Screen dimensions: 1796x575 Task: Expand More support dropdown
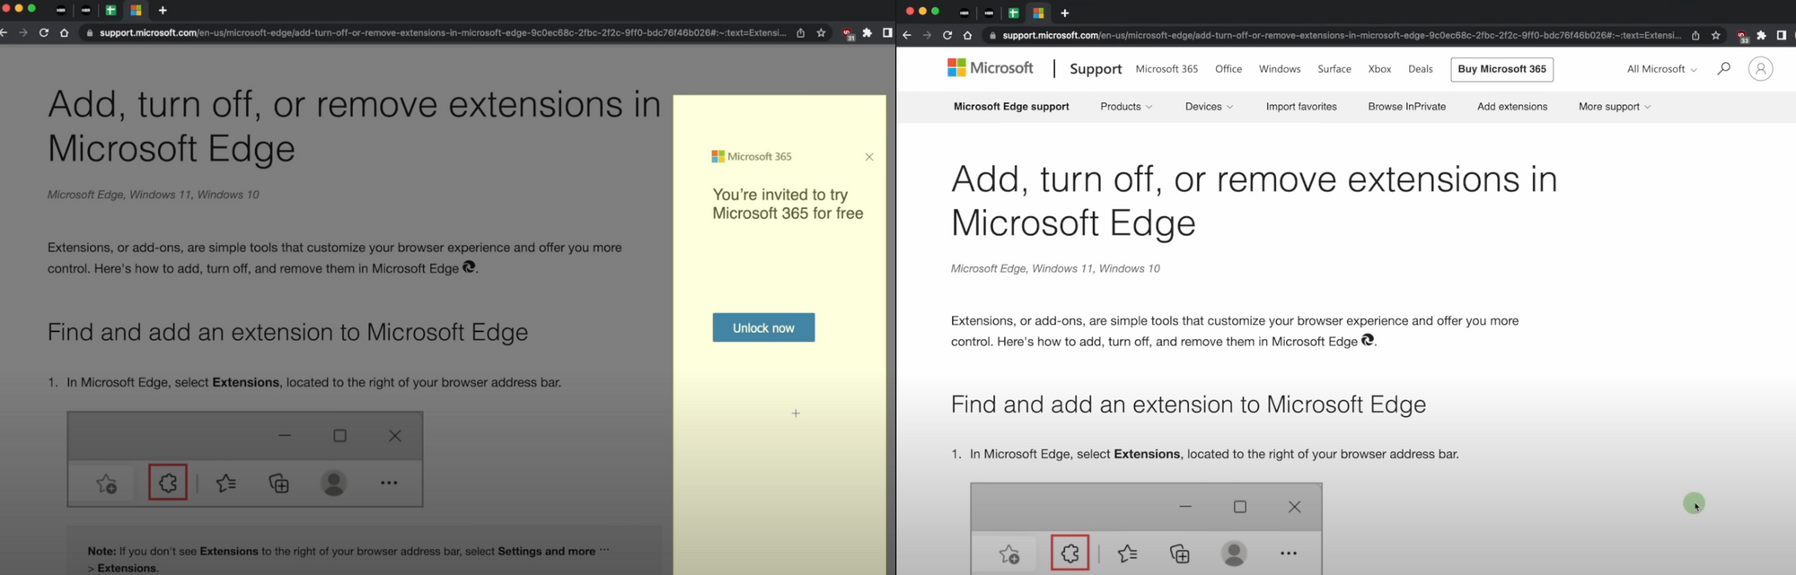tap(1615, 107)
